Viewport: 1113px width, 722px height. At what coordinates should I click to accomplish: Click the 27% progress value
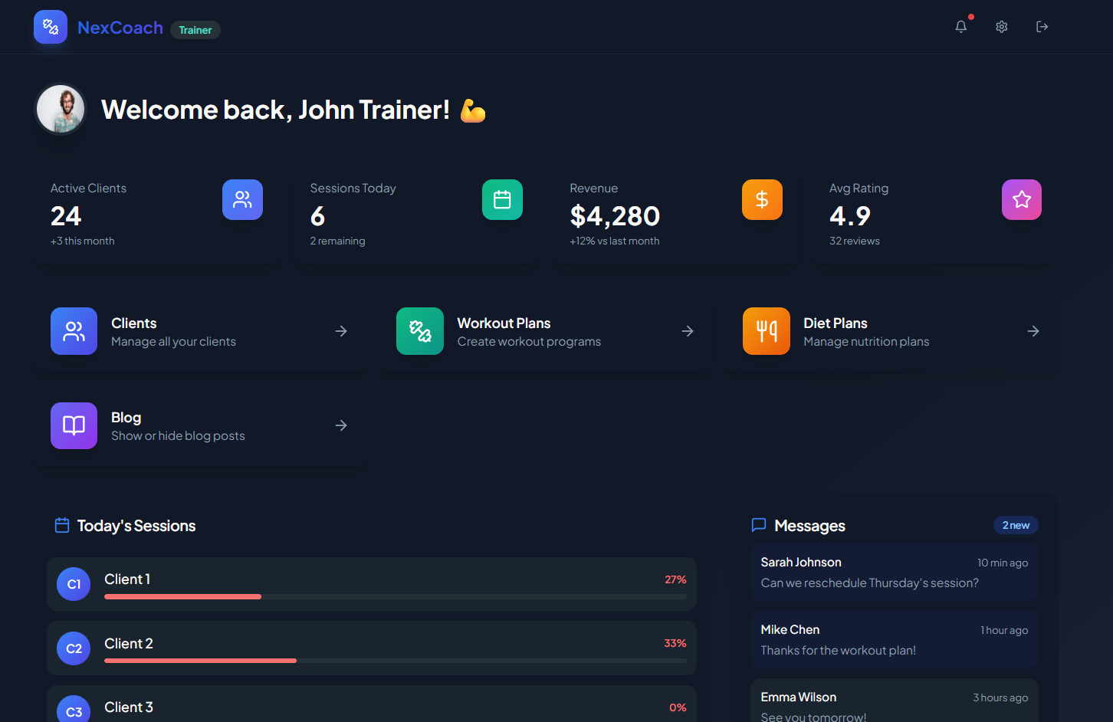pos(675,579)
